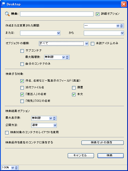Viewport: 128px width, 171px height.
Task: Check the サブコンテナ checkbox
Action: tap(22, 51)
